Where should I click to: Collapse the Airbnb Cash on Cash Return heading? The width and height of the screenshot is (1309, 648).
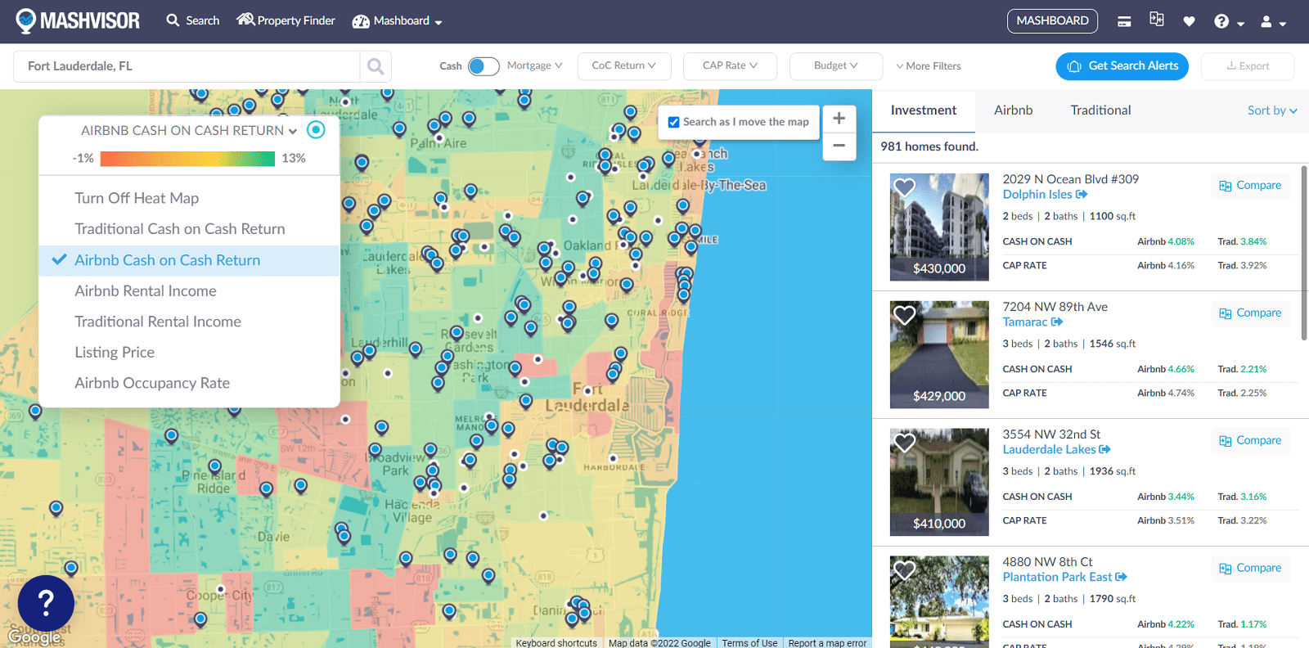pos(189,130)
